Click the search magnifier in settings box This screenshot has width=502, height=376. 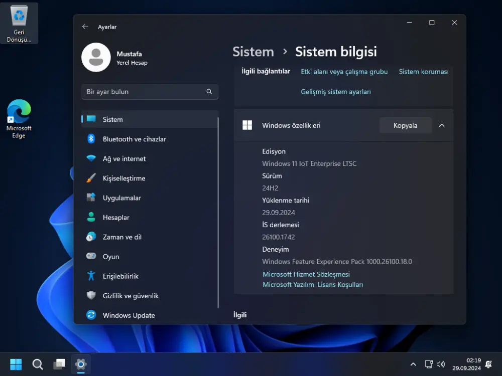click(209, 92)
